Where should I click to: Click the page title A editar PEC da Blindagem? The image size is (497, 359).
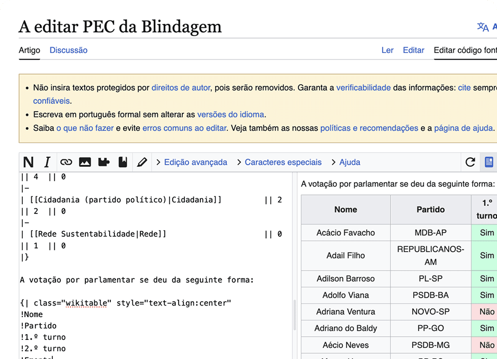120,26
